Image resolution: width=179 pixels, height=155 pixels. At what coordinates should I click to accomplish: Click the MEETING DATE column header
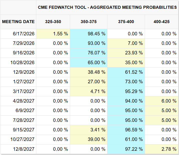point(18,22)
